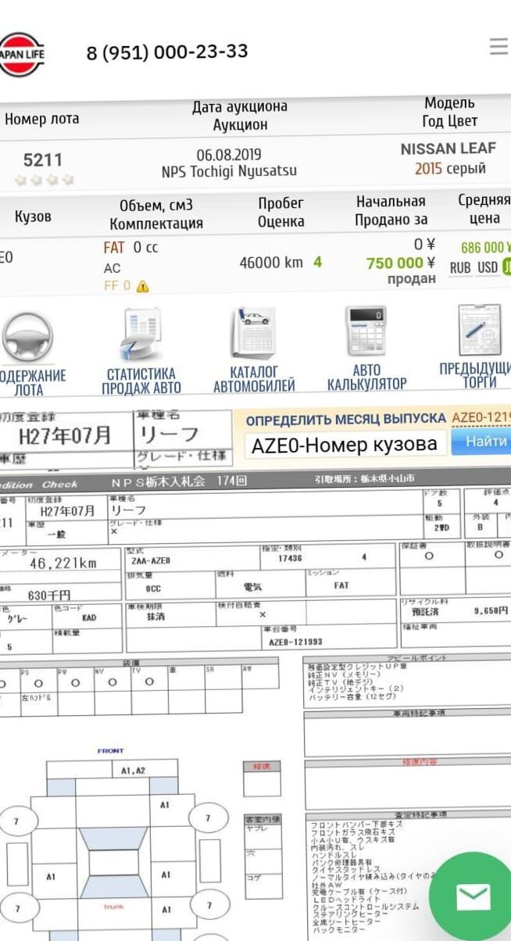511x941 pixels.
Task: Select lot number 5211
Action: (x=43, y=160)
